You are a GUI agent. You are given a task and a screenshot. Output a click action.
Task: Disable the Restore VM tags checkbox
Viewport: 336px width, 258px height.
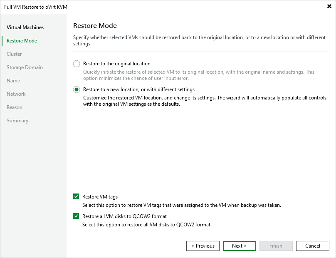click(76, 196)
